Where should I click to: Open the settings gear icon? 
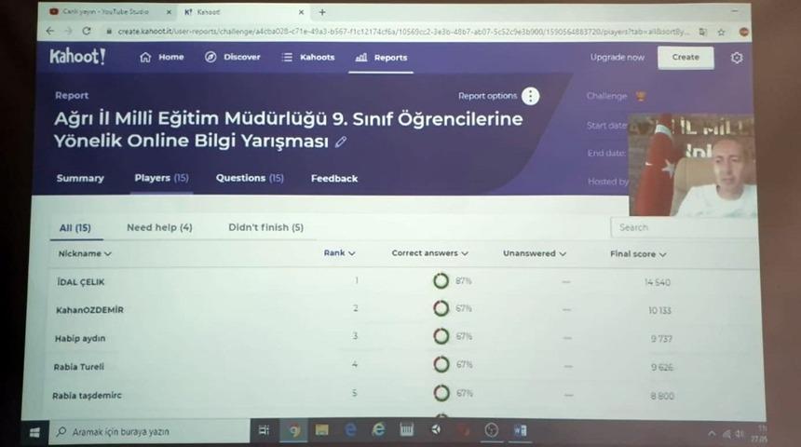coord(737,58)
